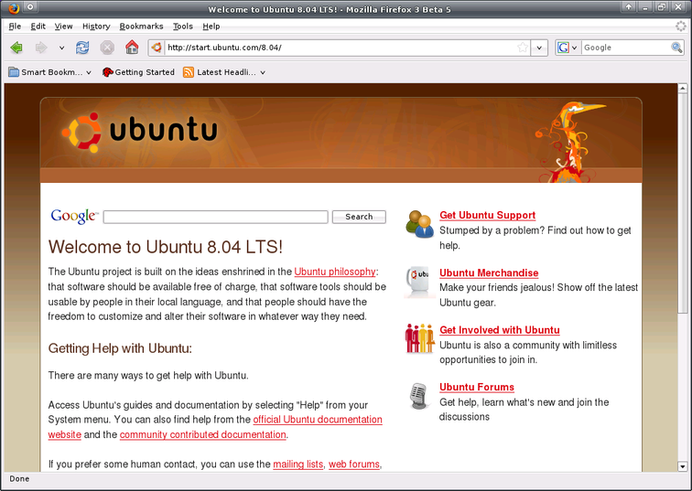This screenshot has height=491, width=692.
Task: Open the search engine selector dropdown
Action: pyautogui.click(x=568, y=48)
